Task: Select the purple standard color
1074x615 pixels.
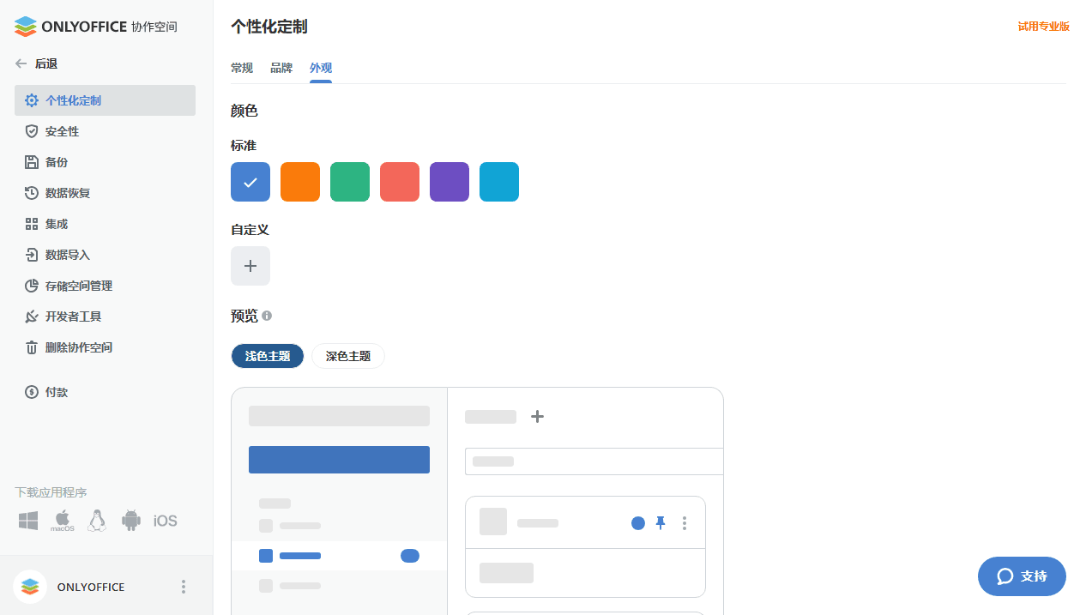Action: pos(450,182)
